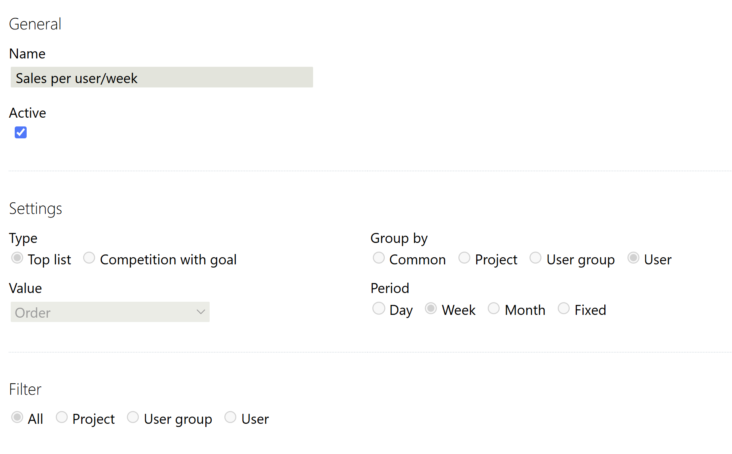Screen dimensions: 732x454
Task: Group results by User group
Action: pos(535,258)
